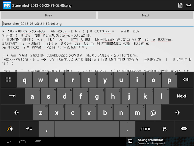Tap the y key
This screenshot has height=146, width=194.
coord(105,80)
